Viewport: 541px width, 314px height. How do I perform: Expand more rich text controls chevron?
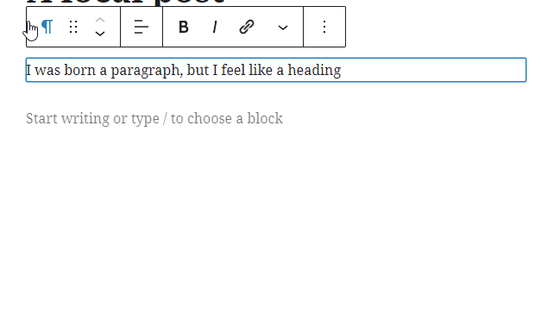[x=283, y=28]
